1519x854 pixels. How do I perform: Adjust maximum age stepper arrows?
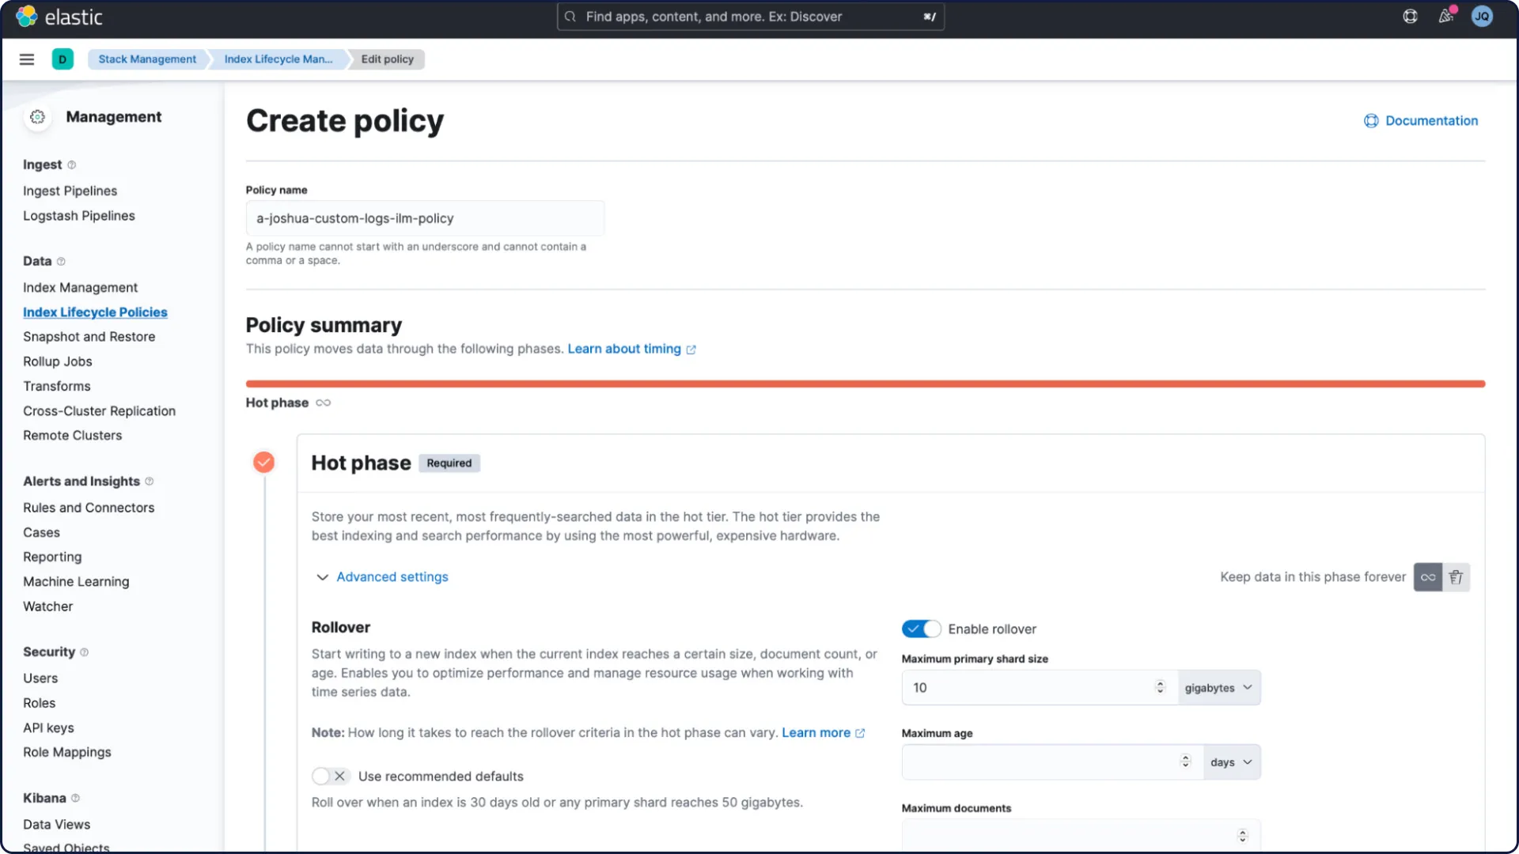click(x=1185, y=762)
